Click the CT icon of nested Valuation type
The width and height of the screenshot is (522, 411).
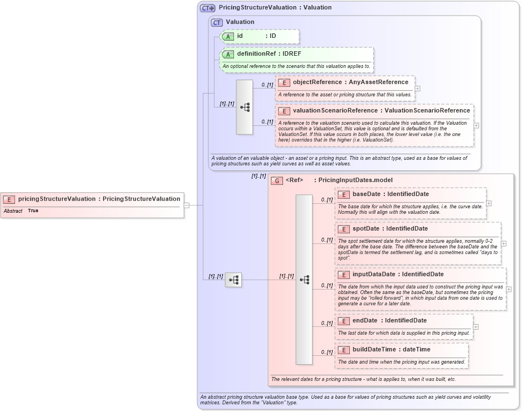pos(216,22)
